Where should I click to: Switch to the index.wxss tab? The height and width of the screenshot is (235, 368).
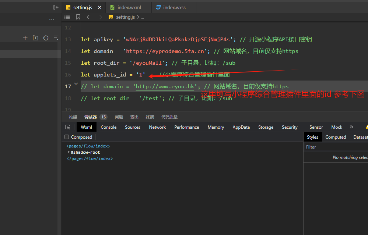point(174,7)
